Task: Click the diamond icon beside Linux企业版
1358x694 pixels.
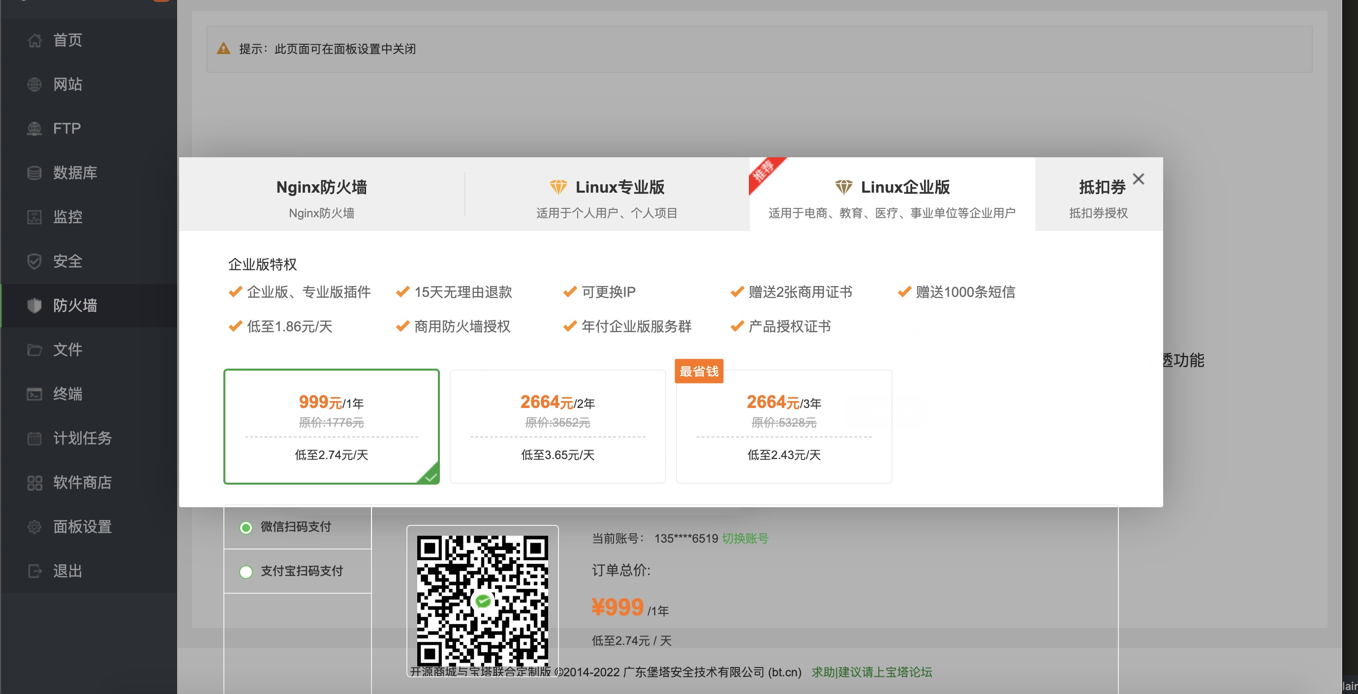Action: tap(843, 186)
